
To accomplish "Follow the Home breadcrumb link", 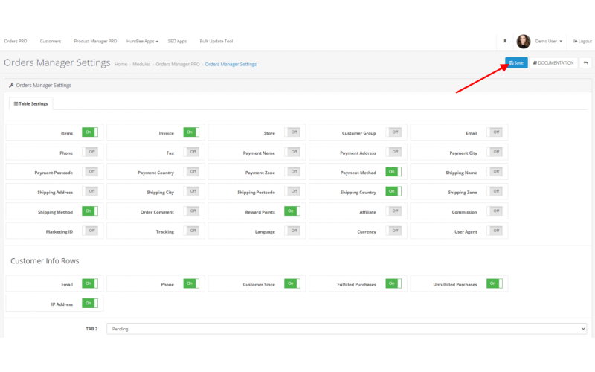I will point(120,64).
